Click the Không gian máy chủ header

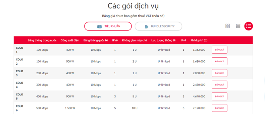134,40
